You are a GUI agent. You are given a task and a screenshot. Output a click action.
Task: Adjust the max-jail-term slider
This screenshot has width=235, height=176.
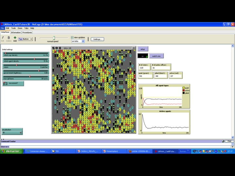26,78
